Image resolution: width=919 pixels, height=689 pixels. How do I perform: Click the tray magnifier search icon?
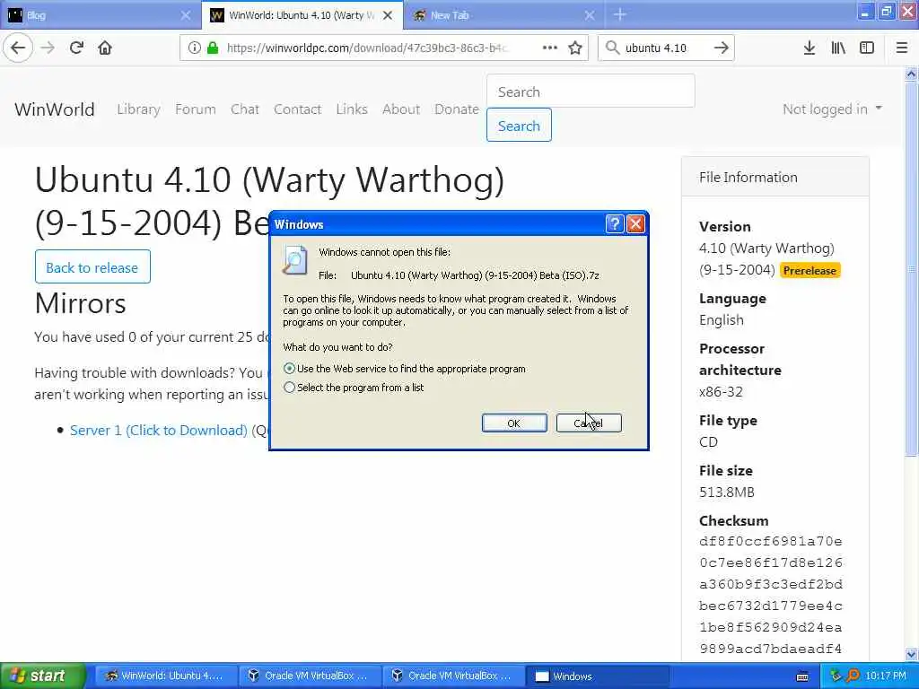(853, 676)
